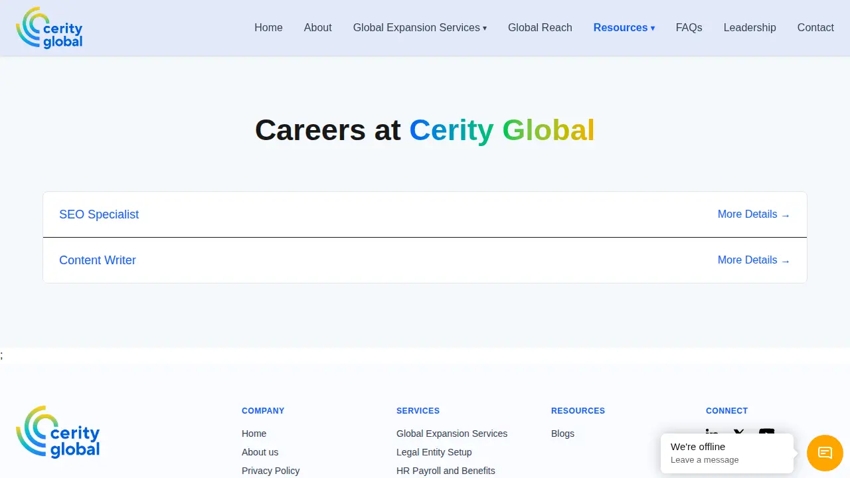Click Home link in footer Company column
Image resolution: width=850 pixels, height=478 pixels.
click(254, 434)
